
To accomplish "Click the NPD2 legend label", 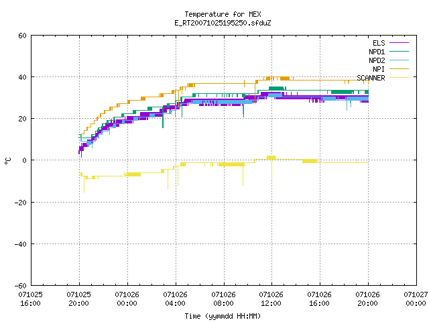I will 377,60.
